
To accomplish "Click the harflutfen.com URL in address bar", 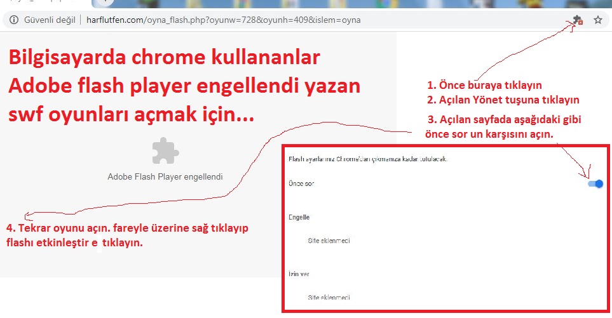I will pyautogui.click(x=223, y=20).
